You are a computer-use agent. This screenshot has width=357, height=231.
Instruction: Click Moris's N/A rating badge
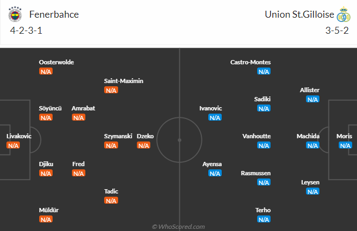coord(345,145)
